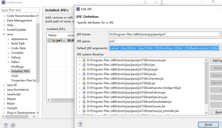Expand Installed JREs tree node

(x=9, y=71)
